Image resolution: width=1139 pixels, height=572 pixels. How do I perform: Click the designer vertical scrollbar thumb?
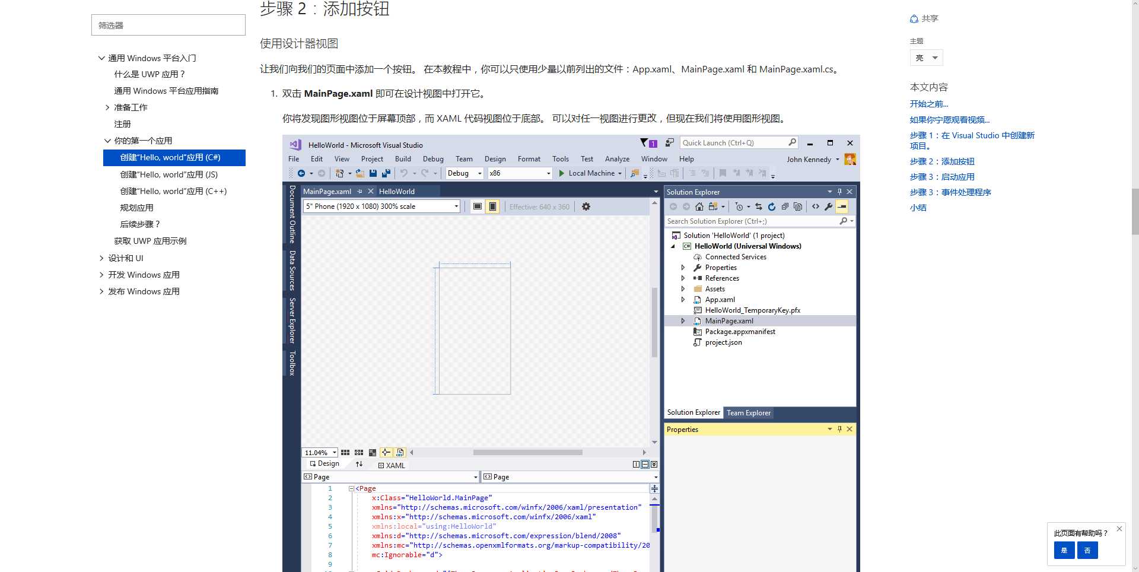654,322
